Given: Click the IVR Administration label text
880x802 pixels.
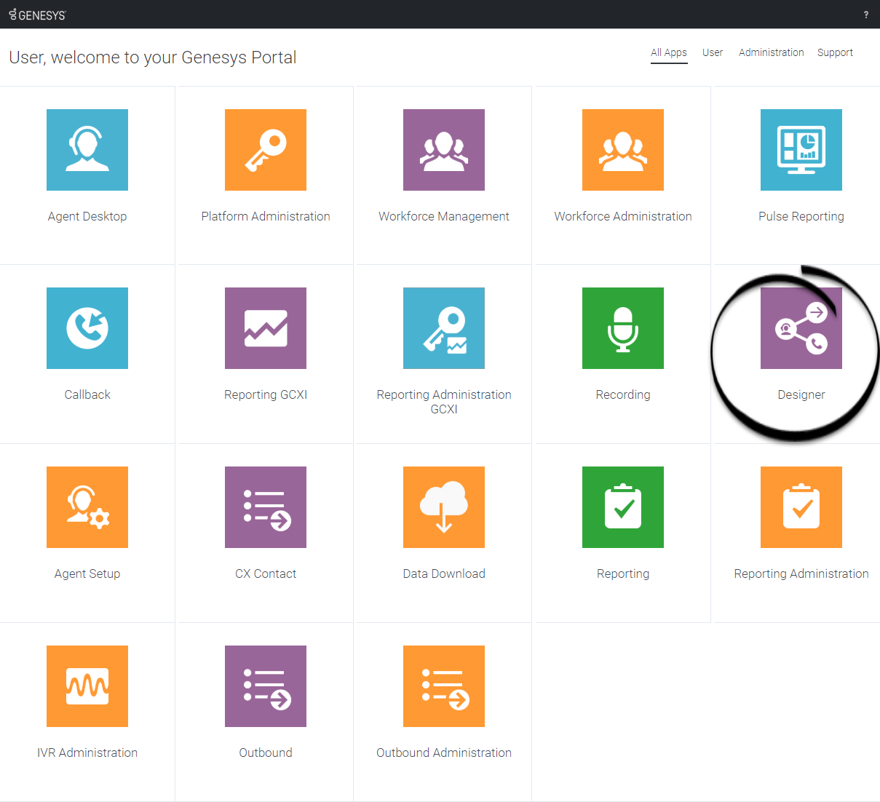Looking at the screenshot, I should 87,753.
